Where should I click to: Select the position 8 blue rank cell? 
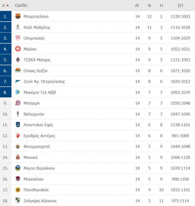5,92
